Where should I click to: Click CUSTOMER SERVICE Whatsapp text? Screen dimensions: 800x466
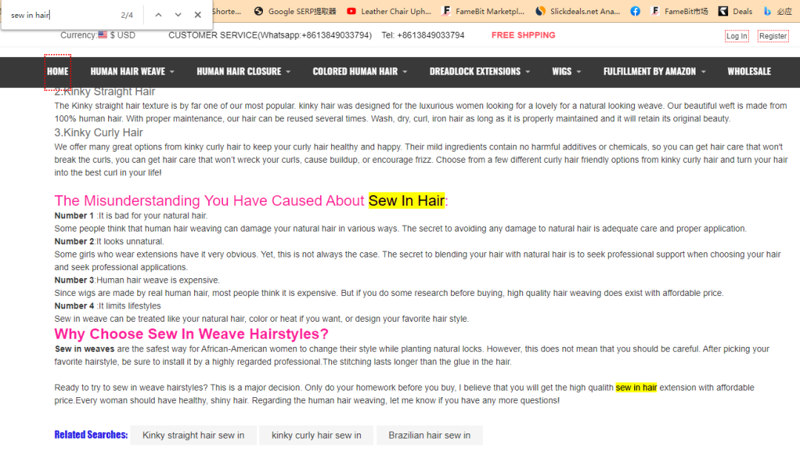(270, 36)
